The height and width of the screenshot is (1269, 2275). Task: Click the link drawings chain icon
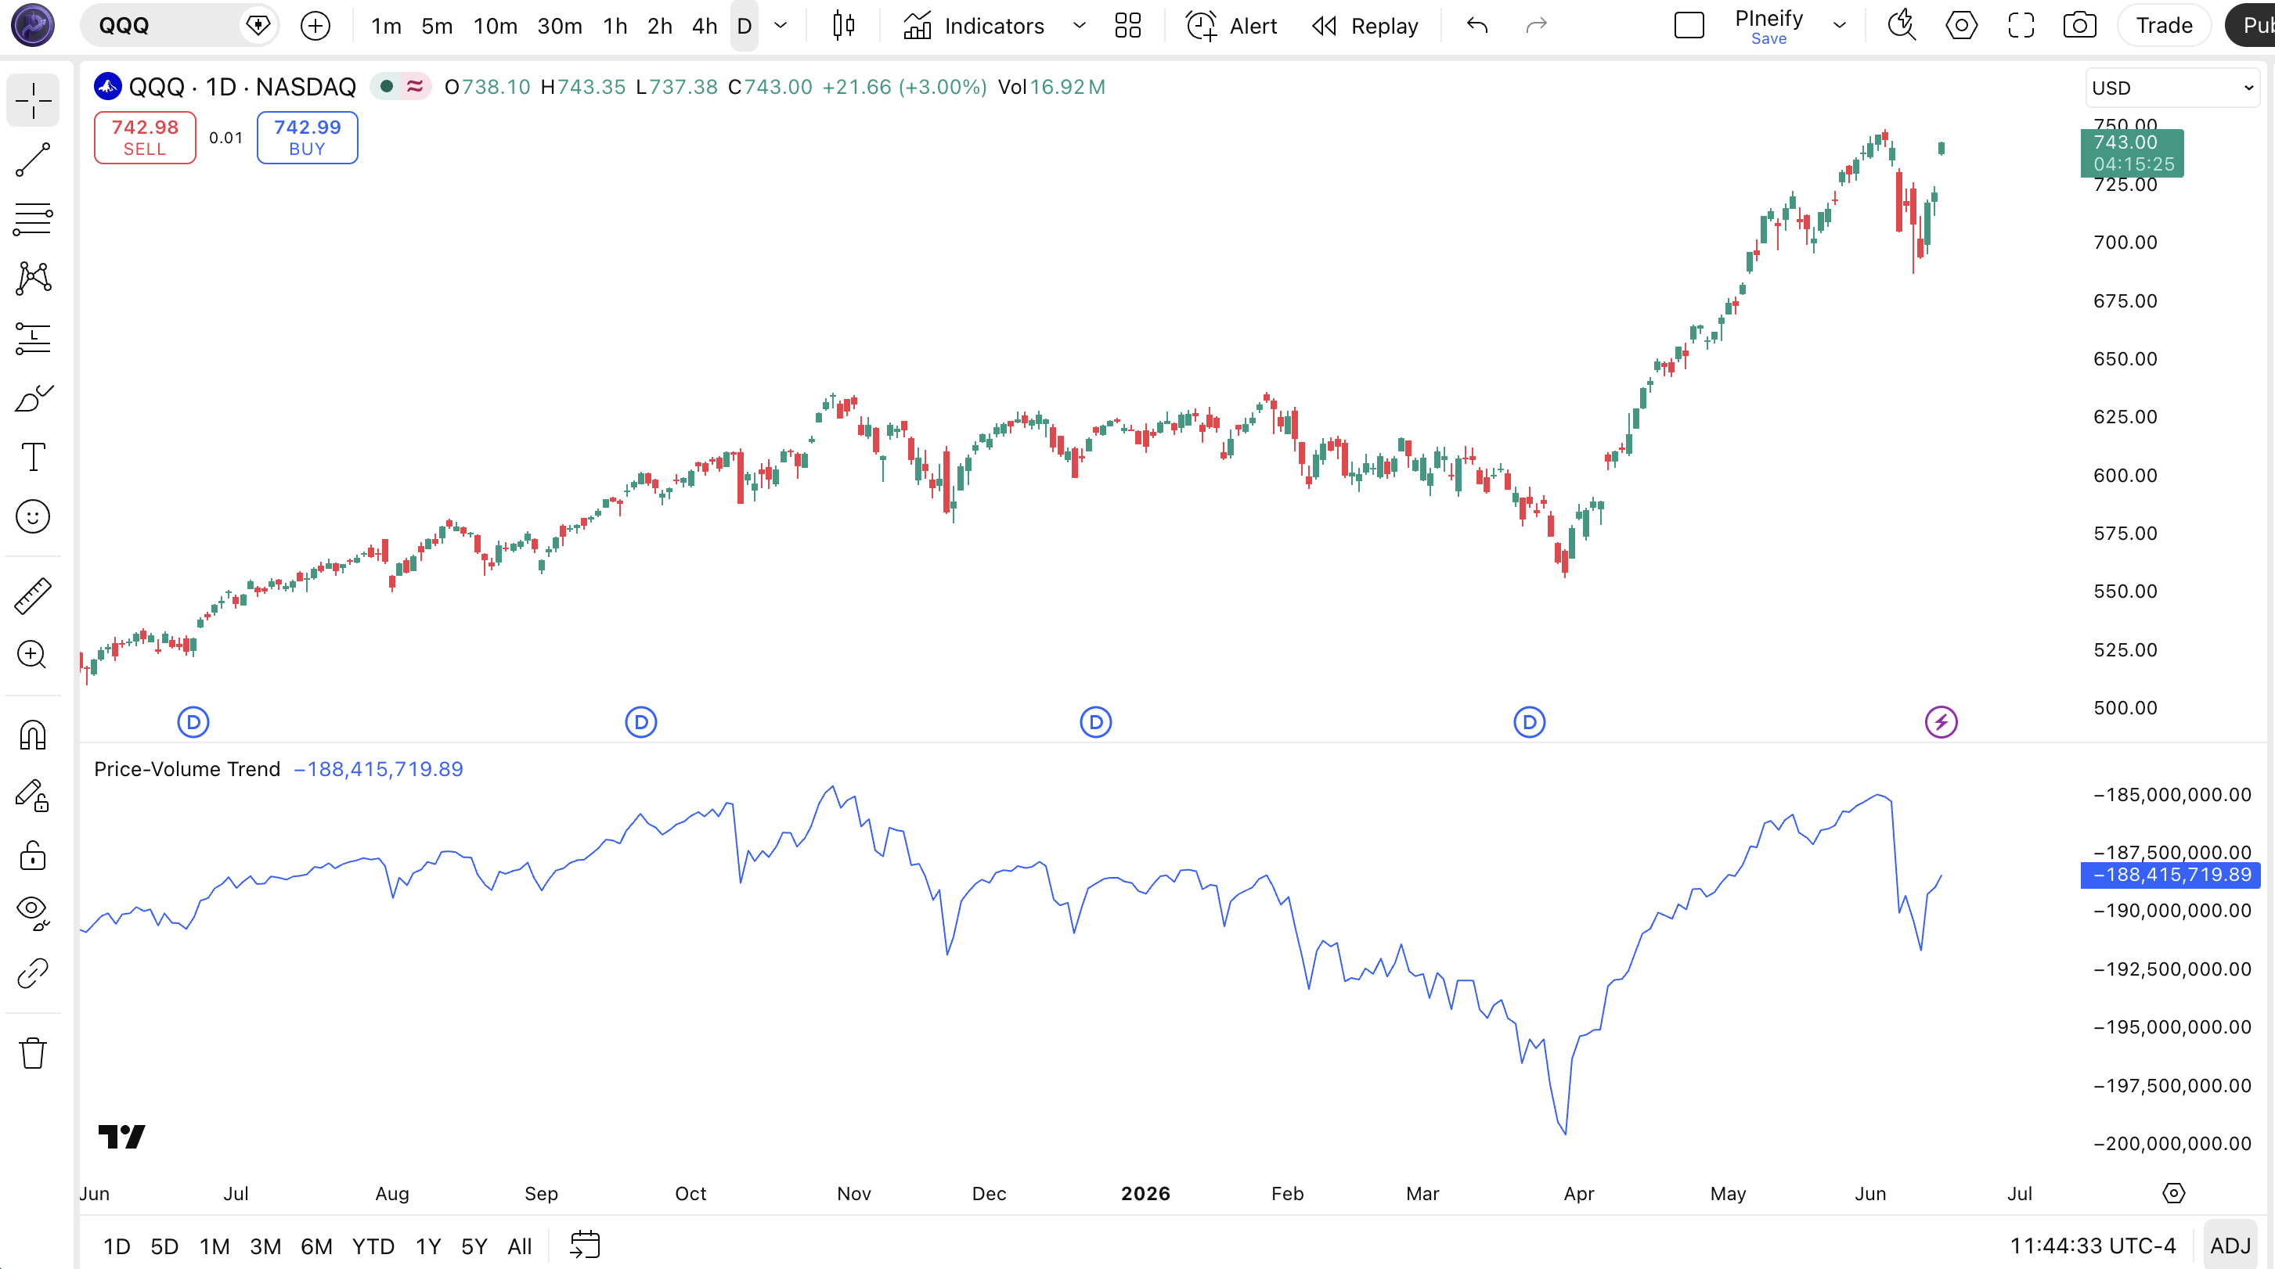[33, 973]
